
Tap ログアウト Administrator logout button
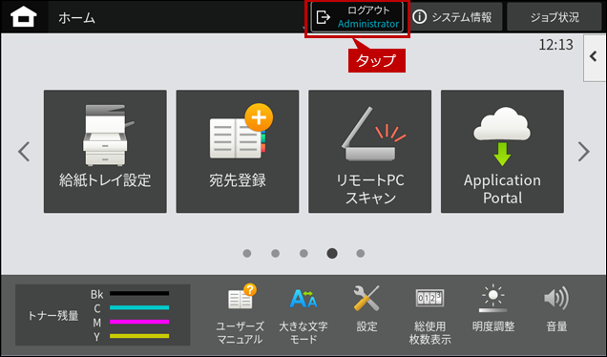357,17
